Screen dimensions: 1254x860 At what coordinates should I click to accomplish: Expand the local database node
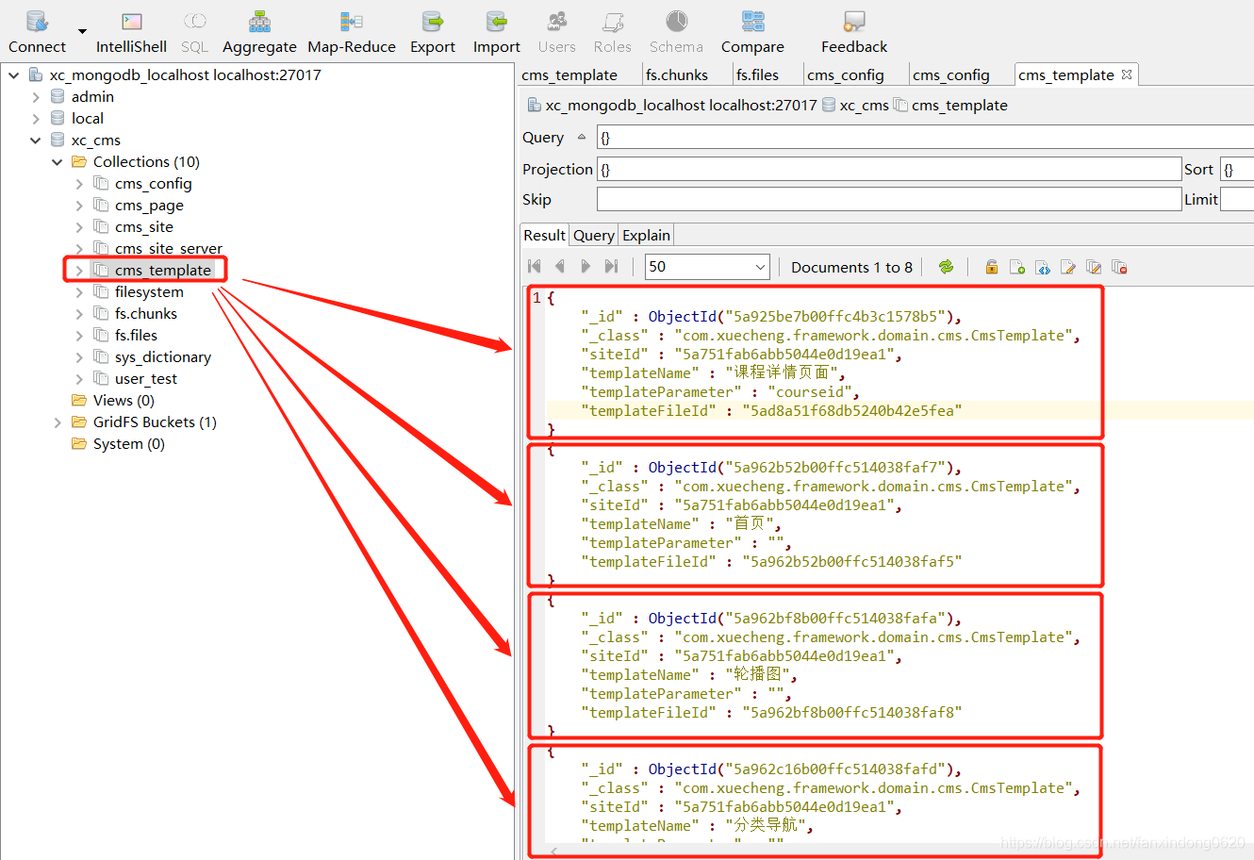[x=36, y=118]
